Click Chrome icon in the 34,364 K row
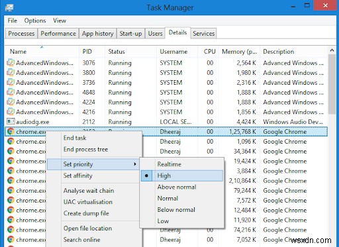Screen dimensions: 339x247 [x=11, y=151]
